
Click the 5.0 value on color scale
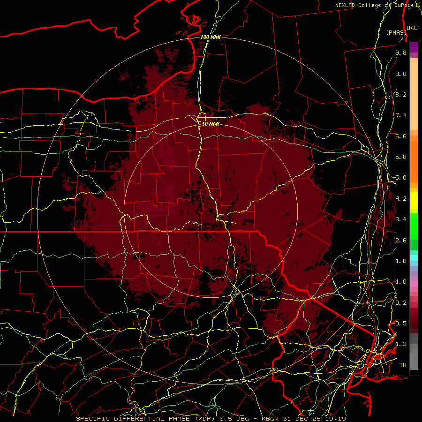click(401, 178)
